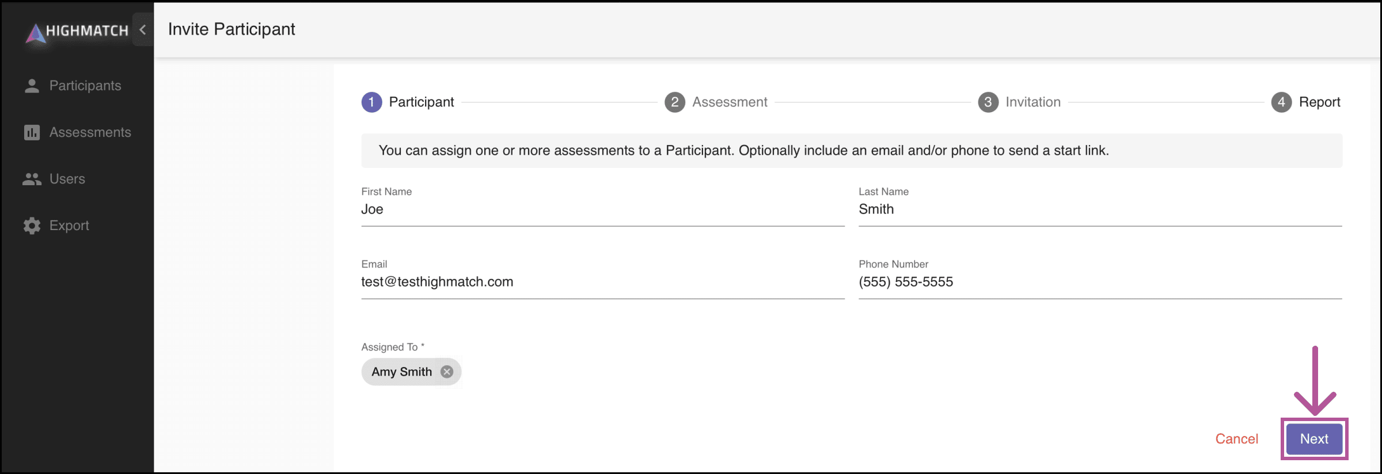Focus the First Name field
Viewport: 1382px width, 474px height.
(603, 209)
